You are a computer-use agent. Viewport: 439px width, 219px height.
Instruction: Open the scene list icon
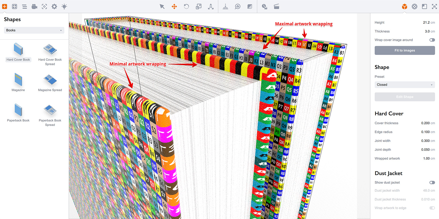click(x=25, y=6)
